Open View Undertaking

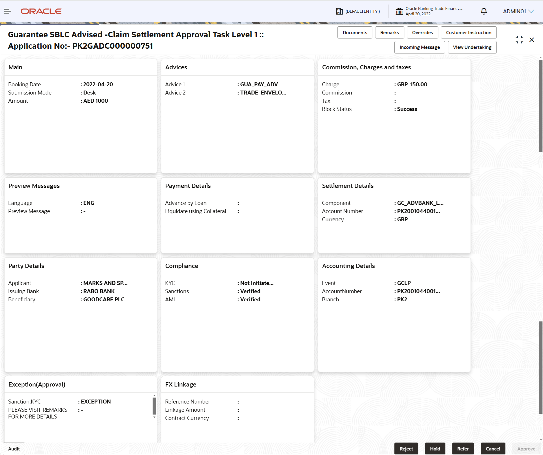point(472,47)
